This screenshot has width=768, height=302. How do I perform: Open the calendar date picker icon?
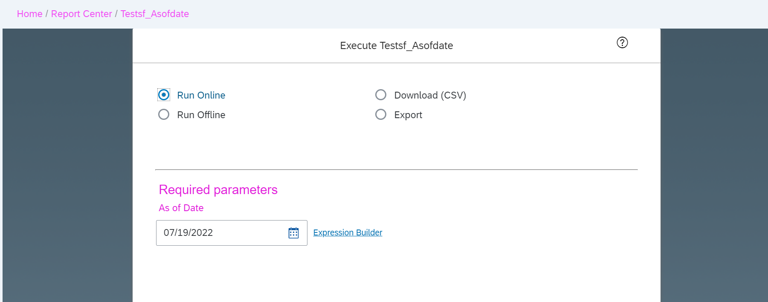293,233
